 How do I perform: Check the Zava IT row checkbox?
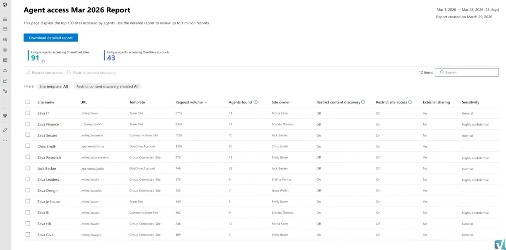click(x=28, y=113)
